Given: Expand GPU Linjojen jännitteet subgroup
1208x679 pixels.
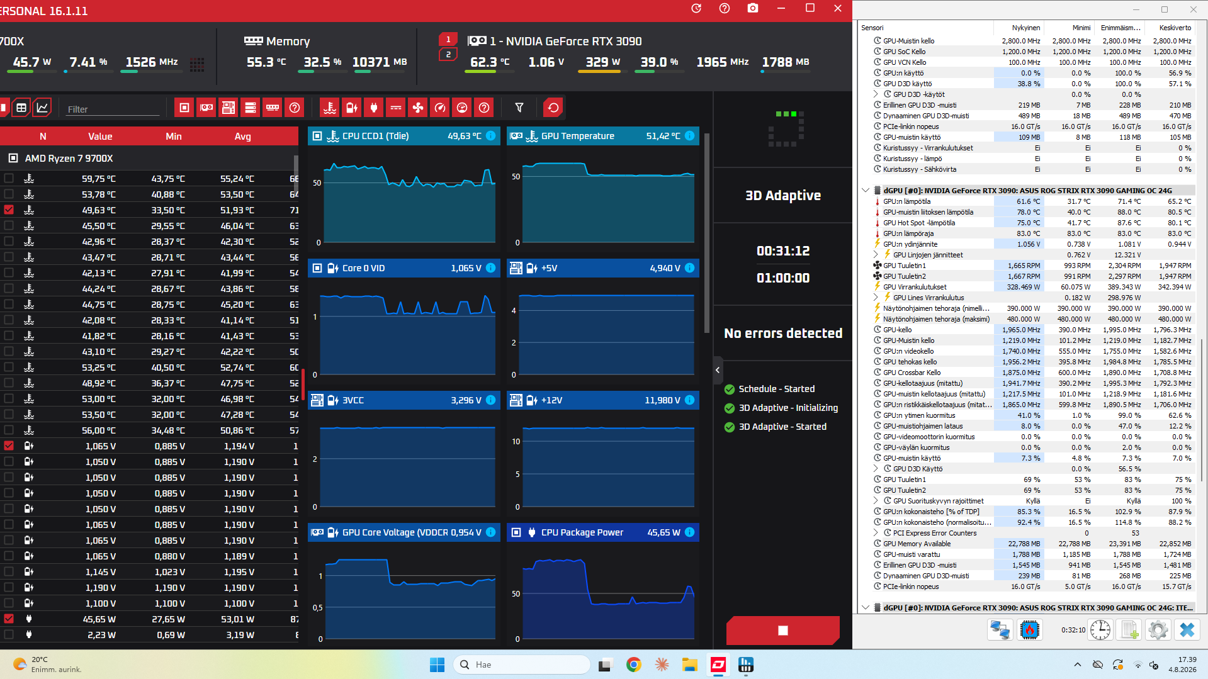Looking at the screenshot, I should (876, 255).
